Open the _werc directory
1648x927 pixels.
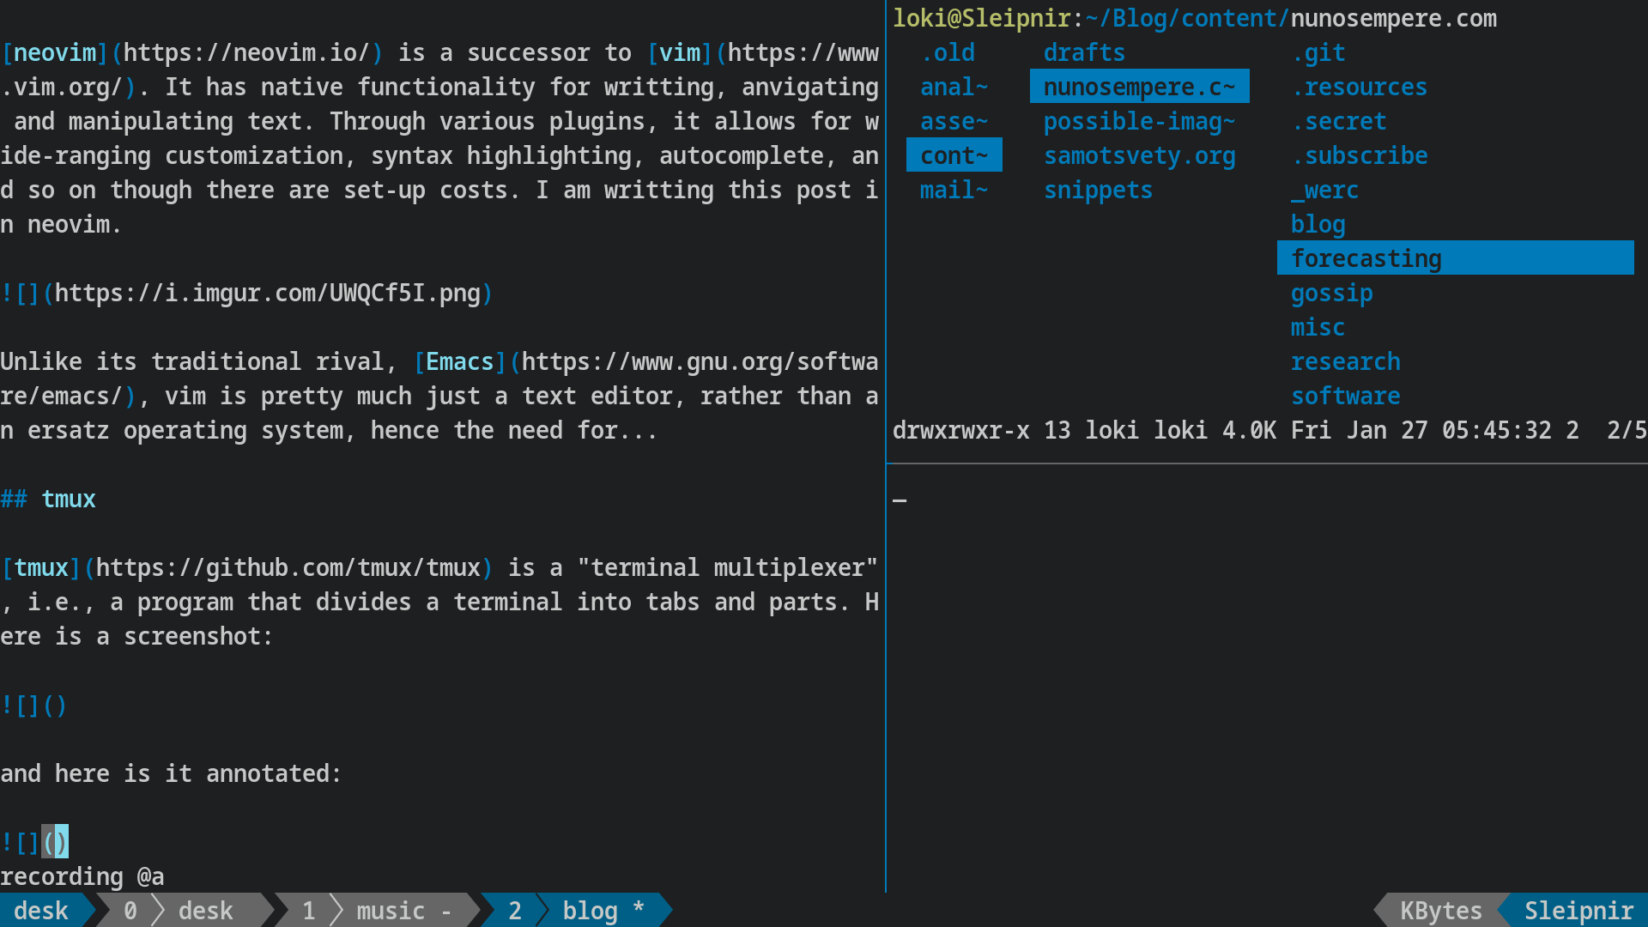(1324, 190)
